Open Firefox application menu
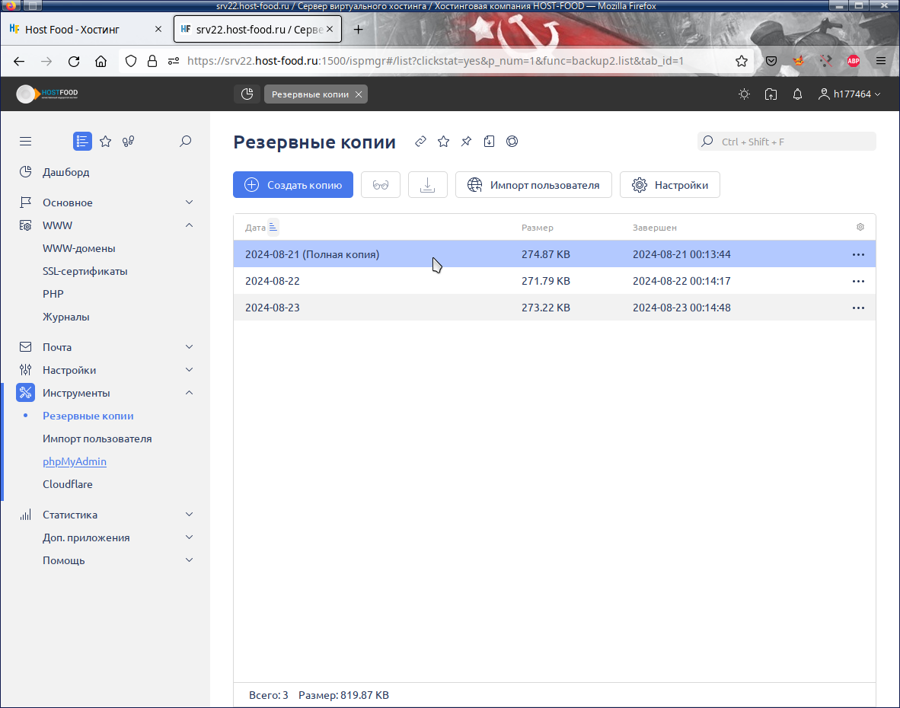 [x=881, y=62]
